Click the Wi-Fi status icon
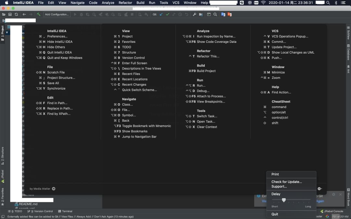 [x=263, y=3]
